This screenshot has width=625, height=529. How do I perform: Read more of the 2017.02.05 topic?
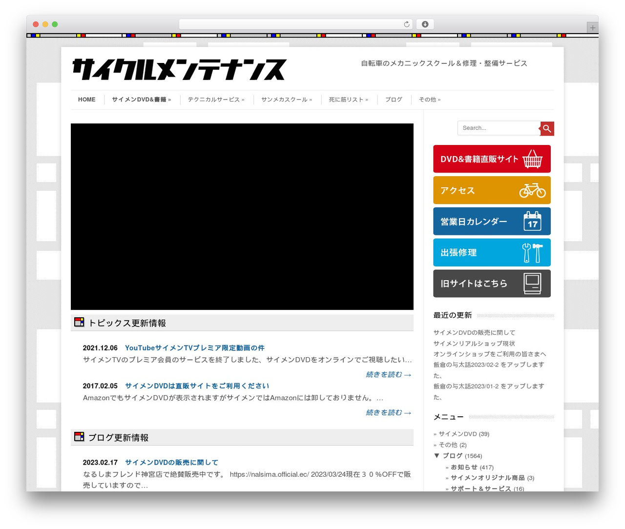coord(389,413)
